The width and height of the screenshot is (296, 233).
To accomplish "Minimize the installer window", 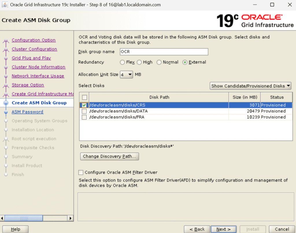I will (255, 5).
